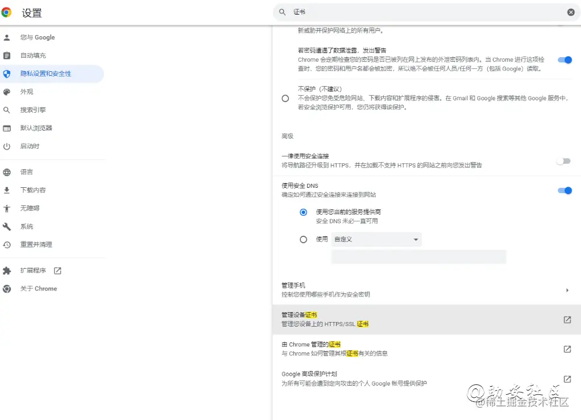
Task: Click the 无障碍 label in sidebar
Action: [30, 208]
